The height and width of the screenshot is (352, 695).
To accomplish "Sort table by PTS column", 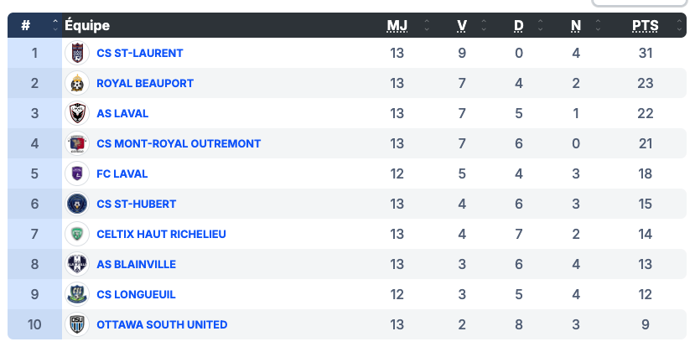I will point(645,25).
